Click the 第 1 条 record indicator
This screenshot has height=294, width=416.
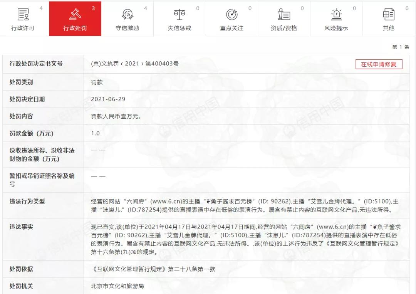pyautogui.click(x=401, y=47)
